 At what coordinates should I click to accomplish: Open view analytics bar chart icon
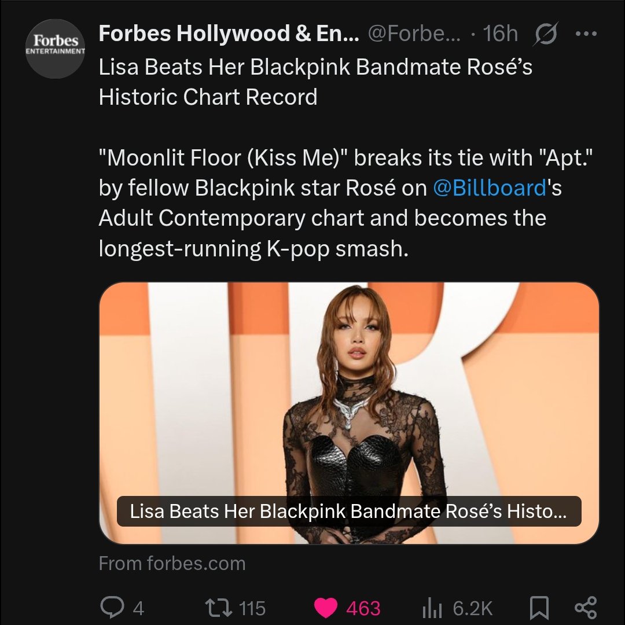[x=432, y=608]
